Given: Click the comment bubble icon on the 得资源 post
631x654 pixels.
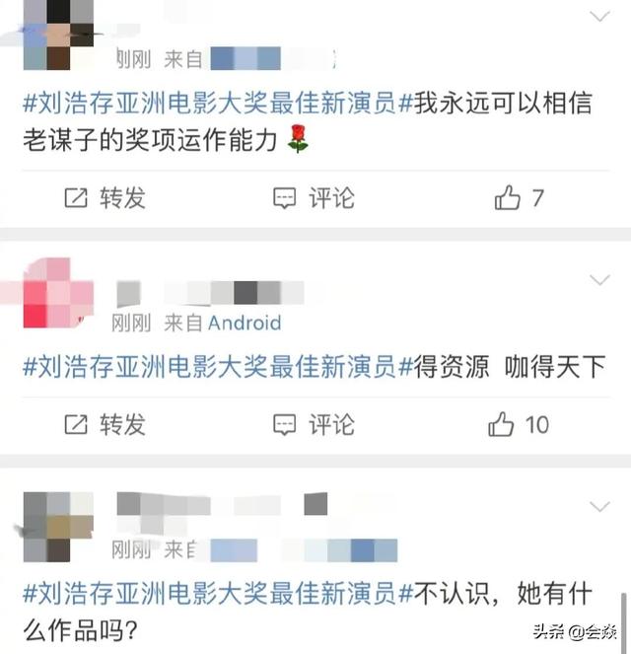Looking at the screenshot, I should (x=285, y=425).
